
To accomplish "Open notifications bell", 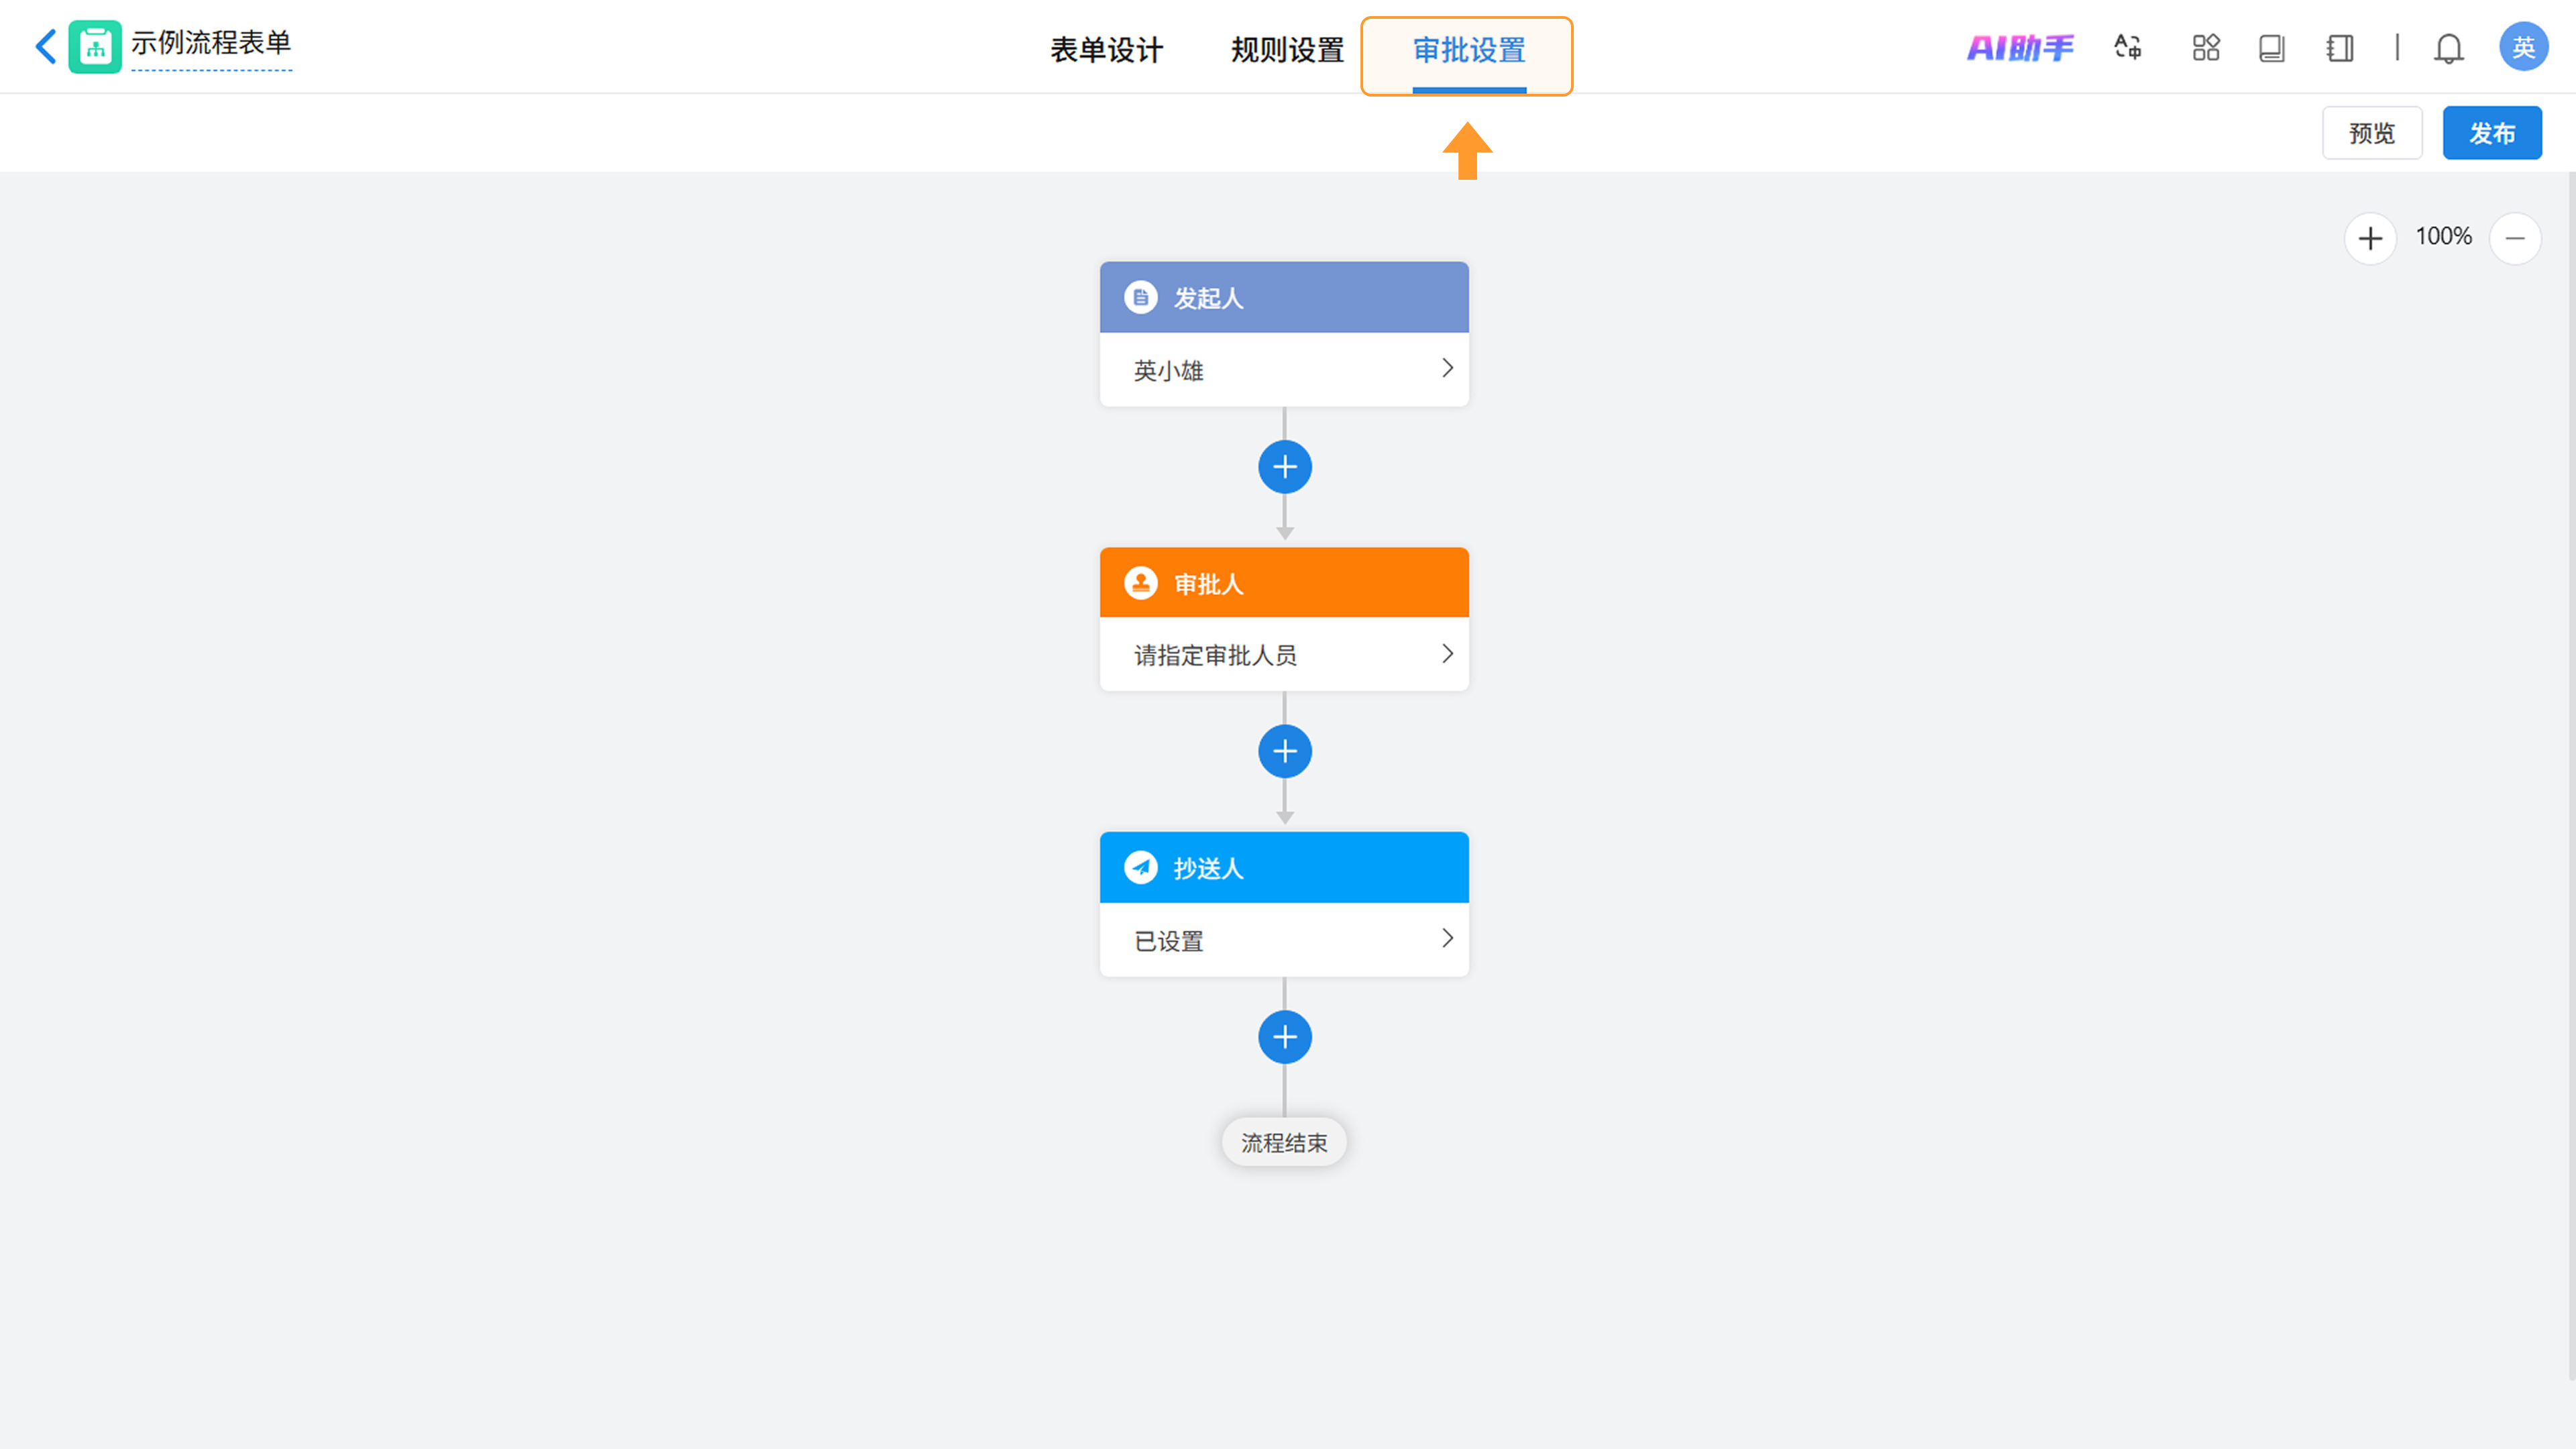I will 2448,48.
